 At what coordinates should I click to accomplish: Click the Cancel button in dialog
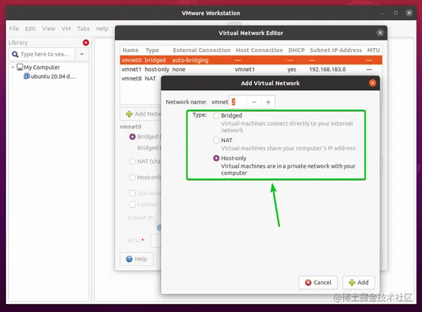[x=318, y=282]
